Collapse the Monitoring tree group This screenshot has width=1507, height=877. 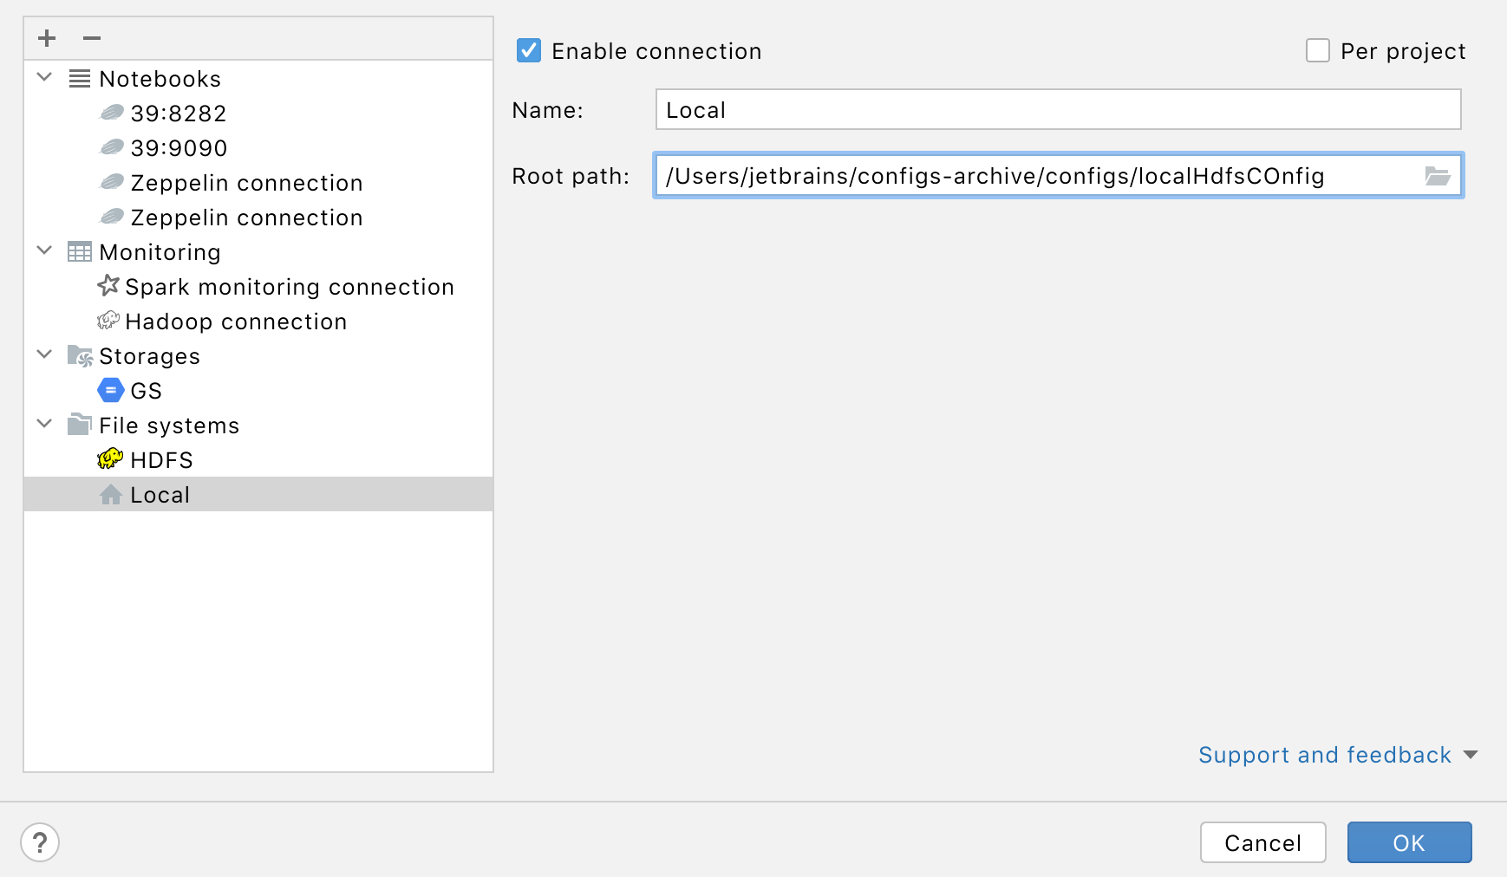point(45,251)
